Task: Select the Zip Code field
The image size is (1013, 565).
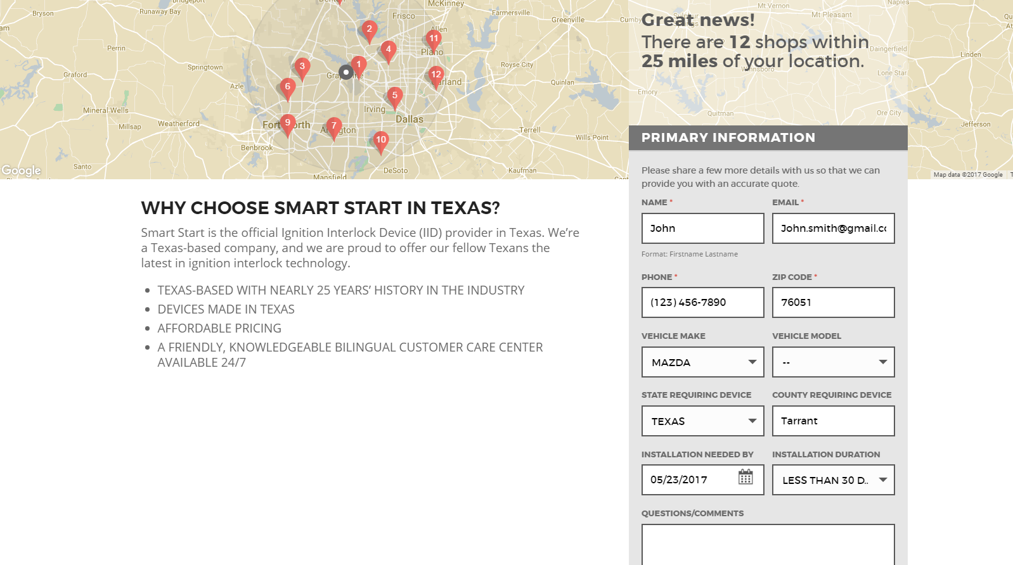Action: pyautogui.click(x=833, y=303)
